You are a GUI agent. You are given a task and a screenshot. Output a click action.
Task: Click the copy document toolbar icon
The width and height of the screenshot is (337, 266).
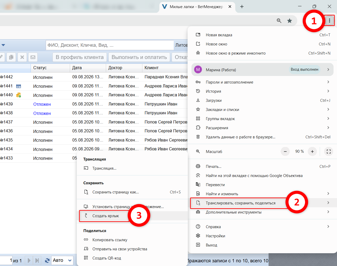click(11, 57)
